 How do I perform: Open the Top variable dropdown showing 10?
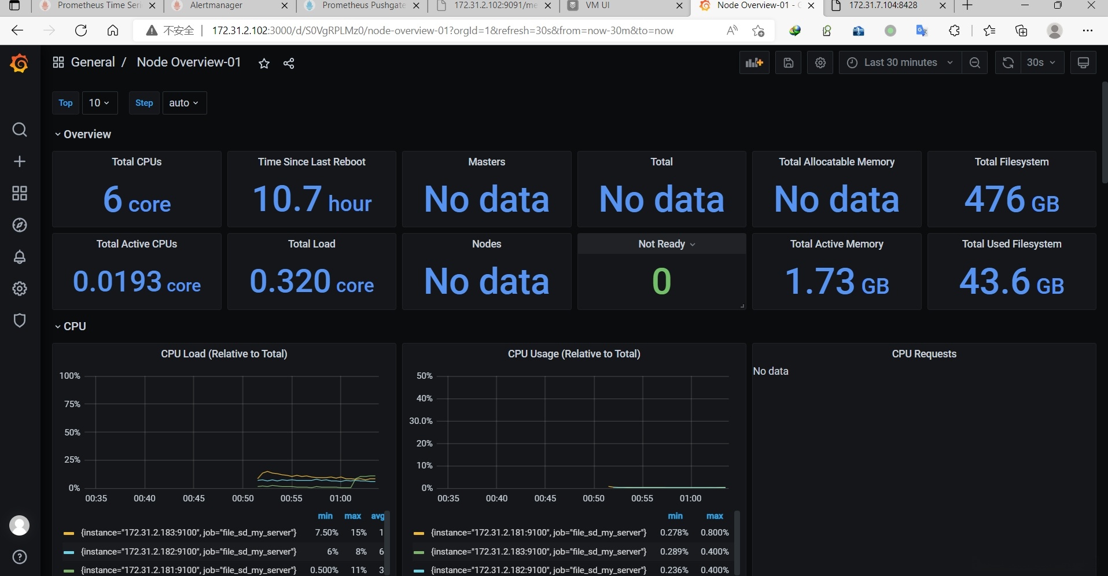[x=100, y=103]
